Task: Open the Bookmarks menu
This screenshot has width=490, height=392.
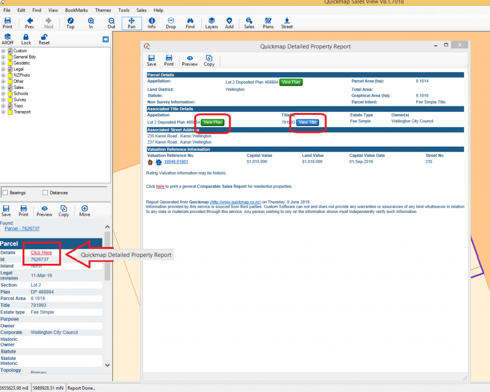Action: coord(77,10)
